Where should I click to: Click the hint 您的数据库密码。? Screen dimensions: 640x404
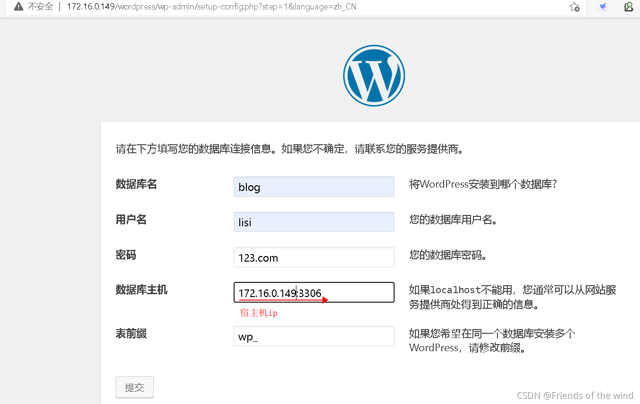[448, 255]
